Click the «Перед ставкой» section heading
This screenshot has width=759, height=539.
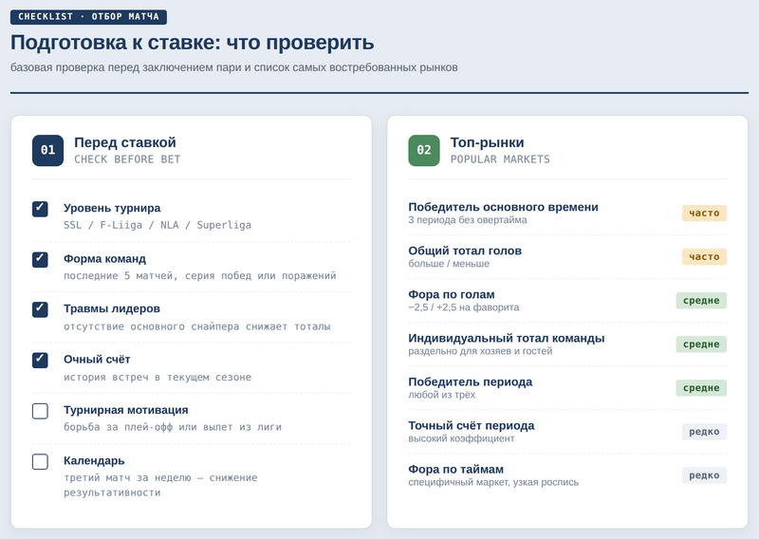[x=125, y=142]
